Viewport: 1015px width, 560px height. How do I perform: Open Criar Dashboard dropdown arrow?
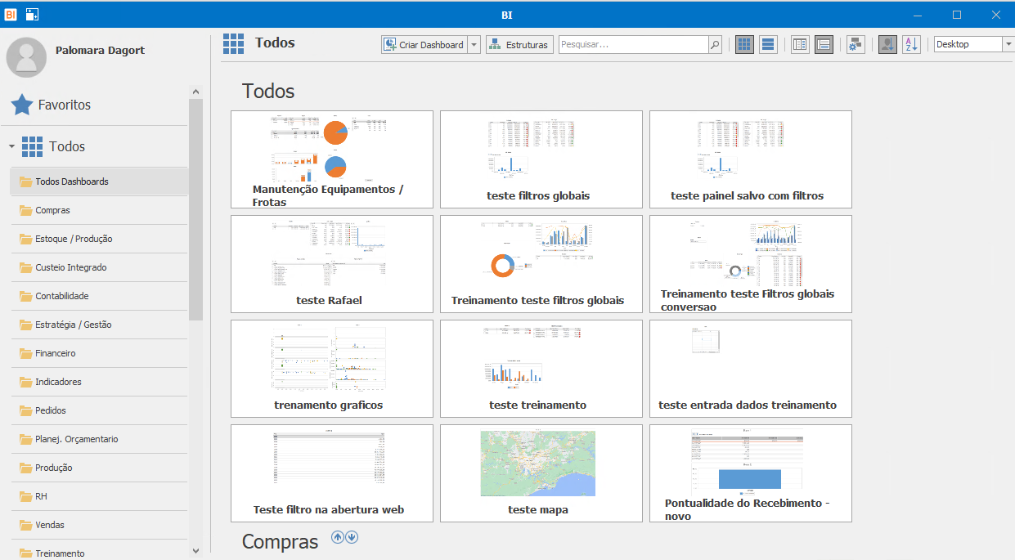click(474, 45)
